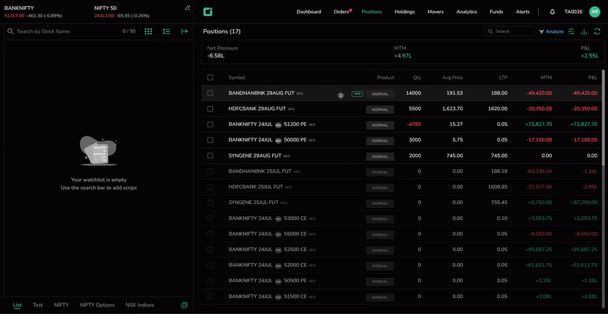This screenshot has height=314, width=608.
Task: Switch to the NSE Indices watchlist tab
Action: (140, 305)
